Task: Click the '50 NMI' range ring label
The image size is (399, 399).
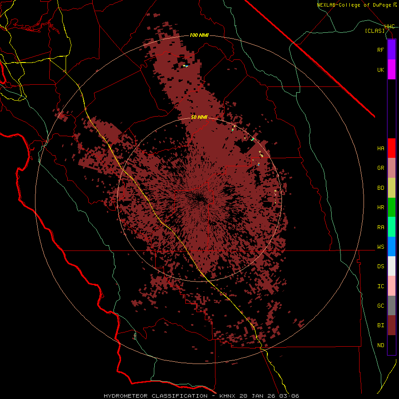Action: [199, 117]
